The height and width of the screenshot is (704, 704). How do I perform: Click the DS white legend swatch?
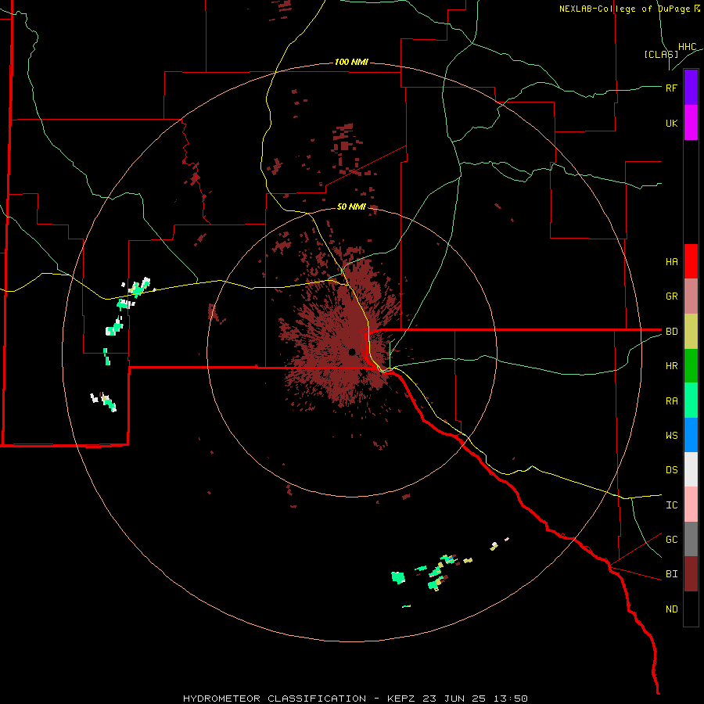pyautogui.click(x=691, y=469)
